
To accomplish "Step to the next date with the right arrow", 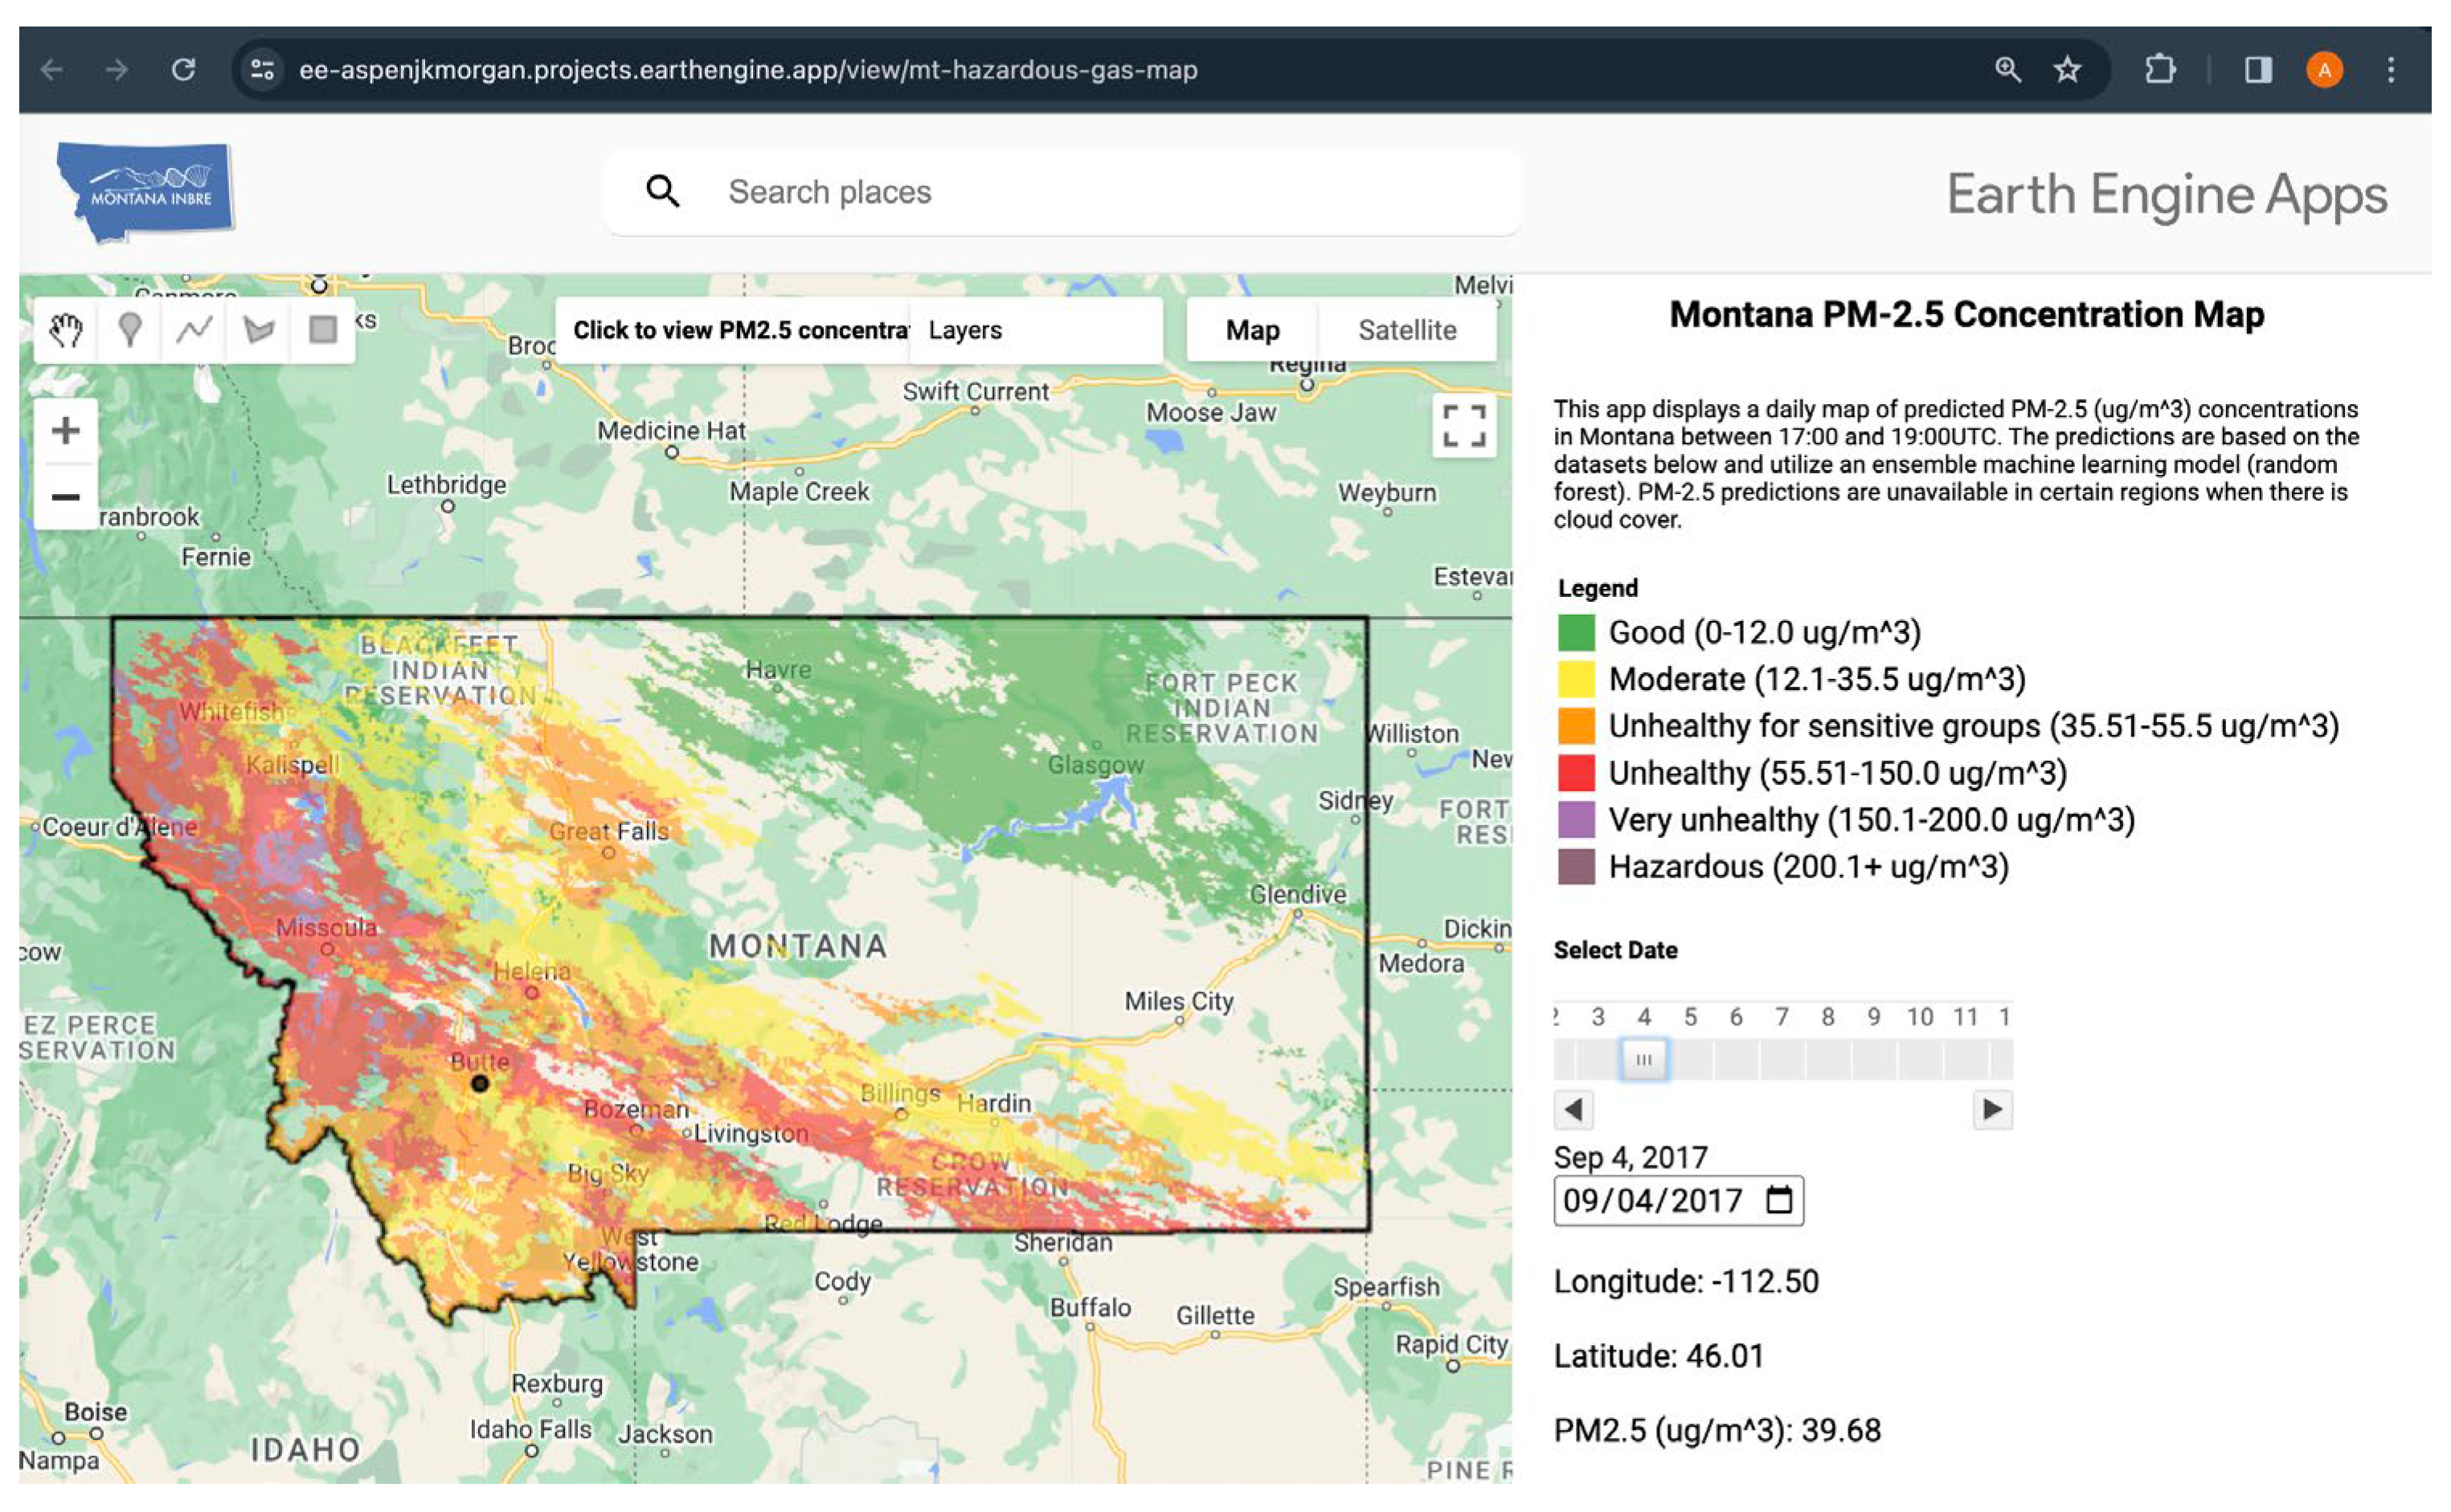I will tap(1991, 1110).
